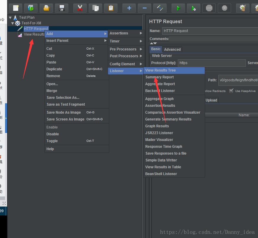The image size is (258, 238).
Task: Select the Test Plan tree item
Action: [x=27, y=18]
